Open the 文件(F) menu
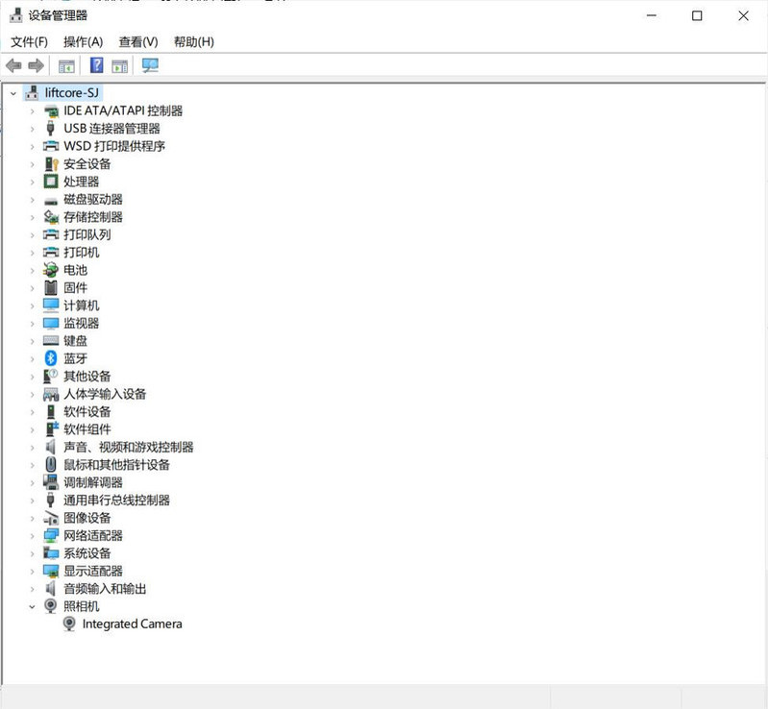Image resolution: width=768 pixels, height=709 pixels. 30,42
